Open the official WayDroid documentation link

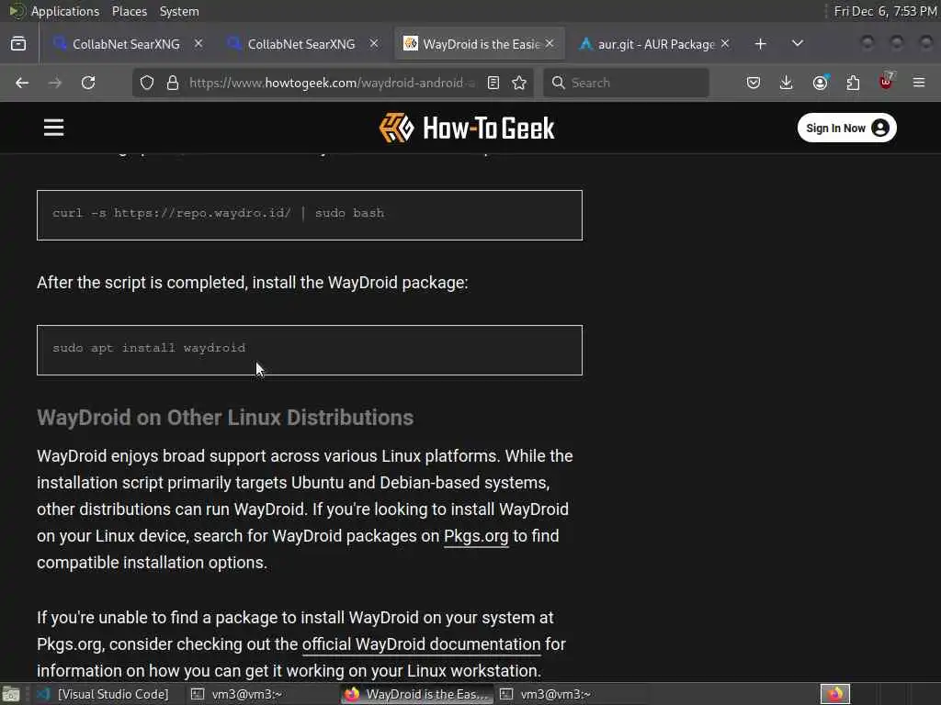click(421, 644)
